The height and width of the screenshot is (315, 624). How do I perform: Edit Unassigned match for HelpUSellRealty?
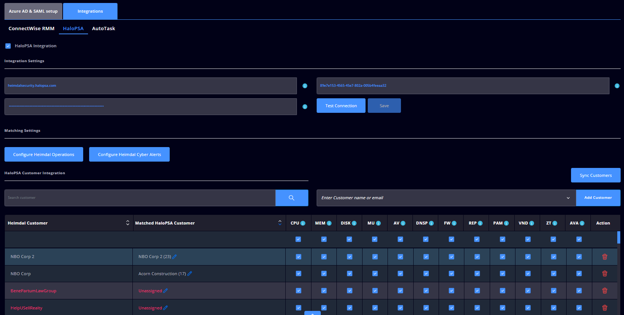(x=166, y=308)
